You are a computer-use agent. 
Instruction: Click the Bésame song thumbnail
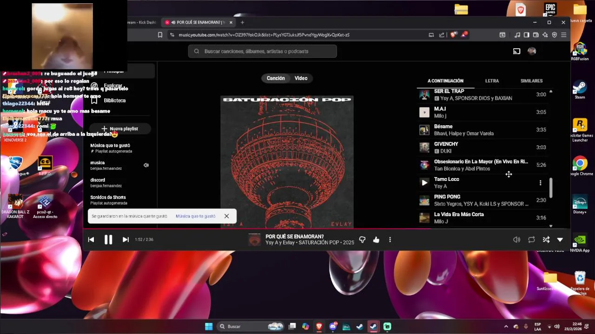coord(424,130)
